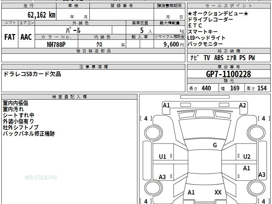Image resolution: width=272 pixels, height=204 pixels.
Task: Click the 車検 inspection header
Action: point(73,6)
